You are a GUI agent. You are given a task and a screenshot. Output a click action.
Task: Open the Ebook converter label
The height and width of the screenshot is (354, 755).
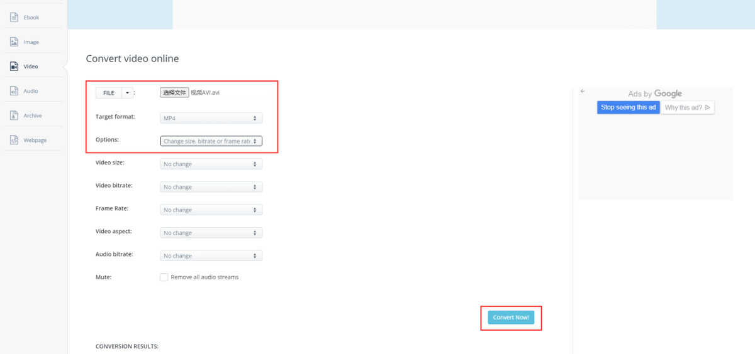click(31, 18)
